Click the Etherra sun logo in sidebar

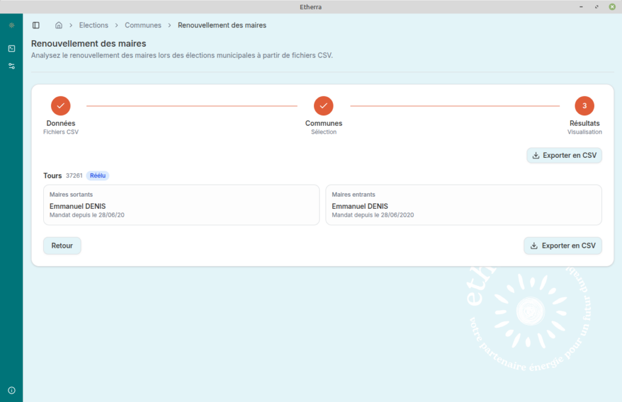(12, 26)
